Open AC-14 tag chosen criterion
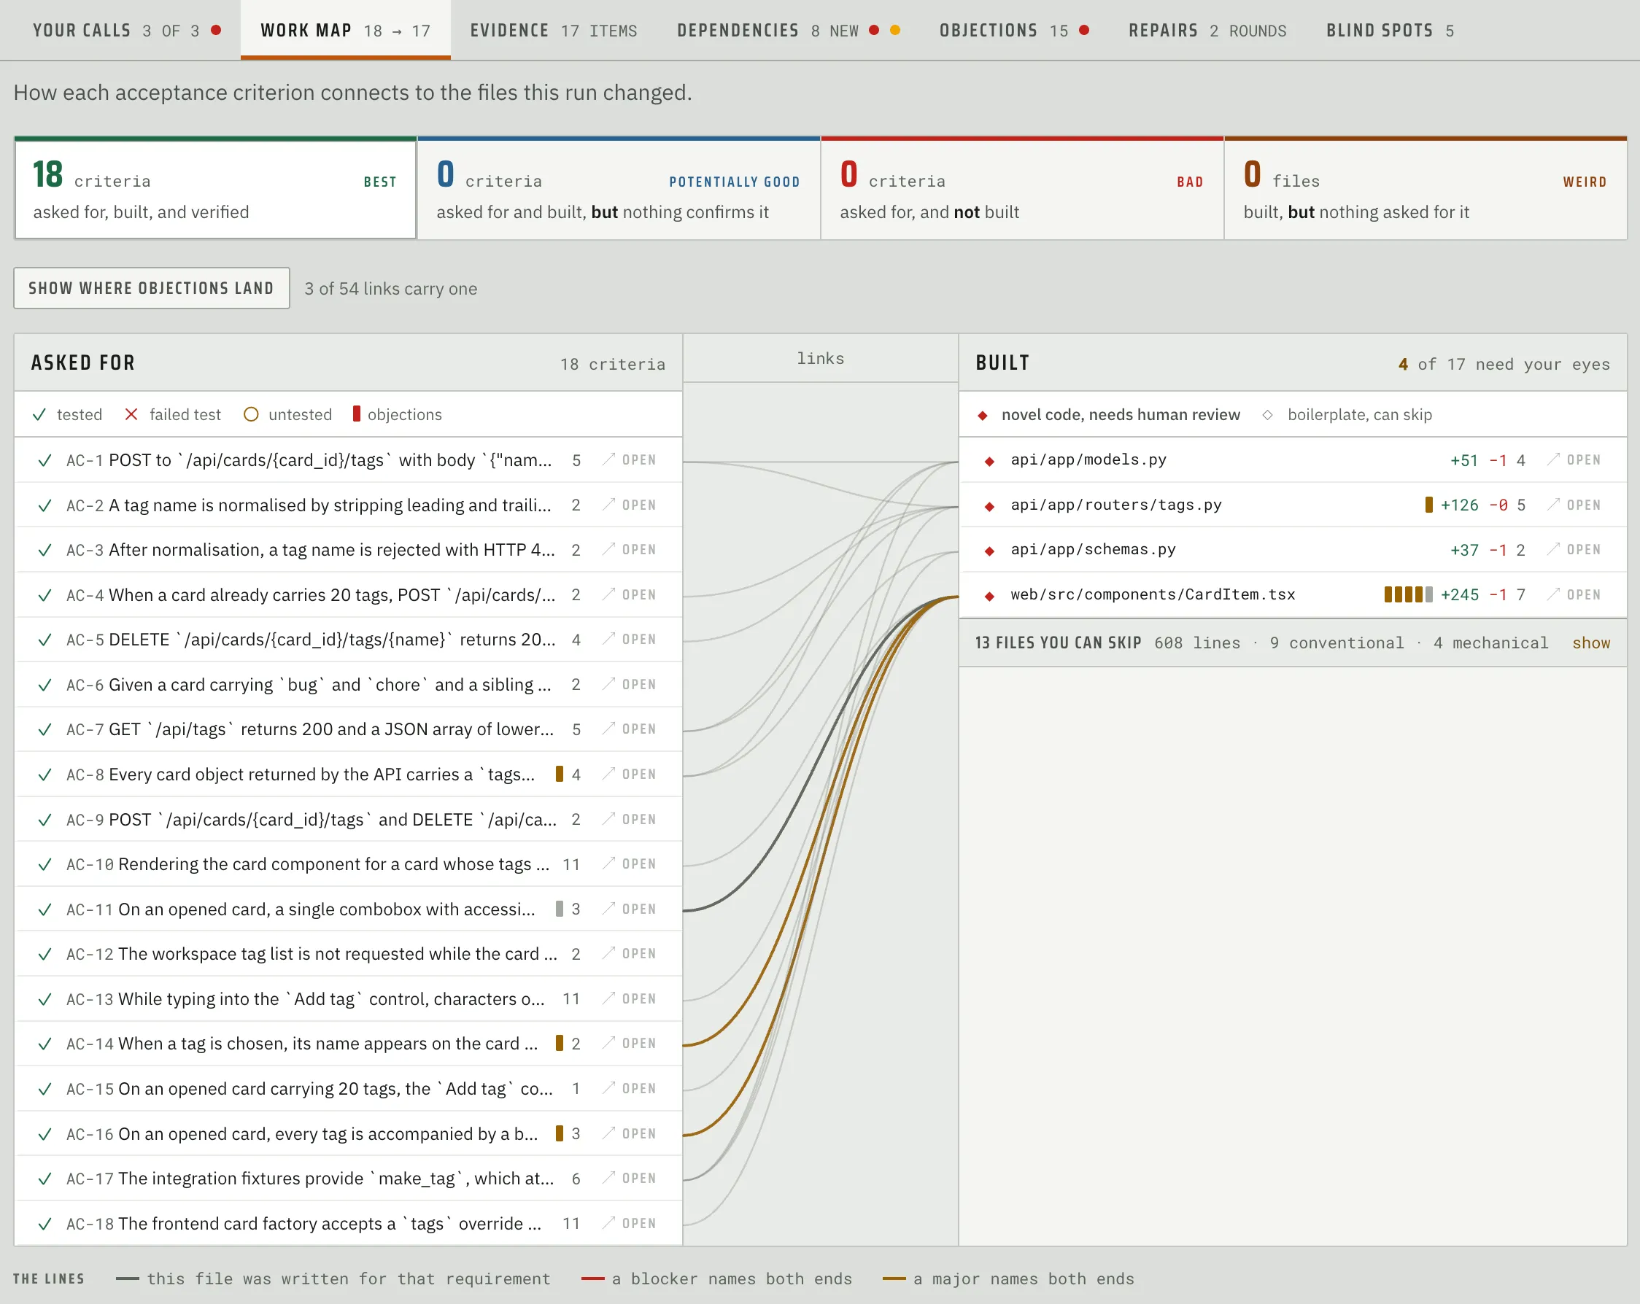The image size is (1640, 1304). coord(629,1043)
